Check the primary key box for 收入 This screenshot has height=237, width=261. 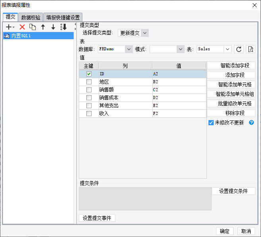[x=89, y=113]
